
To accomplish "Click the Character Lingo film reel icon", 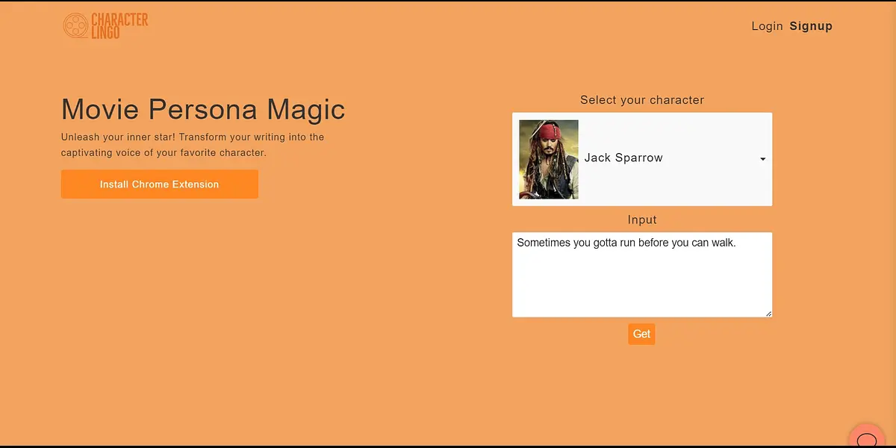I will [x=75, y=26].
